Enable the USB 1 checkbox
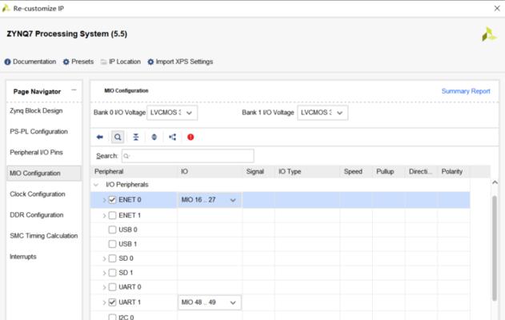The height and width of the screenshot is (320, 505). point(112,244)
